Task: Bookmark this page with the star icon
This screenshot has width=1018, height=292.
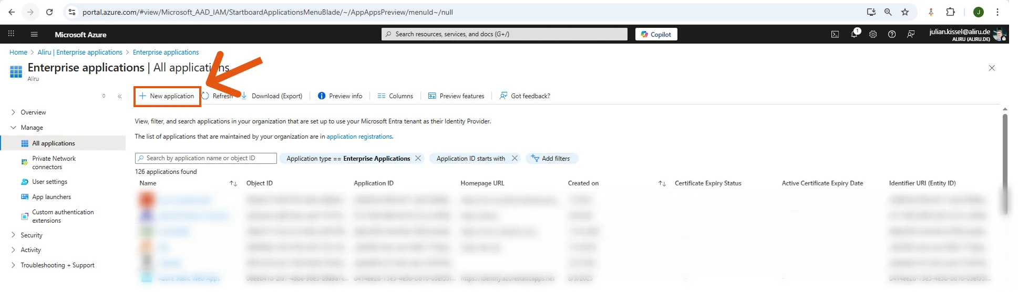Action: (x=905, y=12)
